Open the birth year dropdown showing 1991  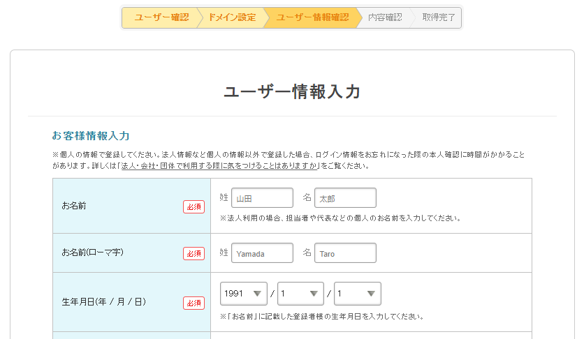(244, 294)
